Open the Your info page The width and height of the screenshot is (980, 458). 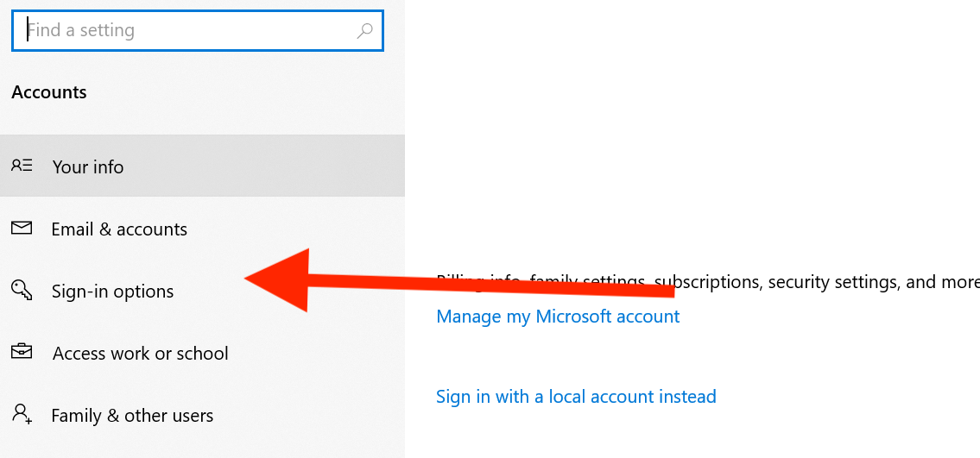pos(88,166)
